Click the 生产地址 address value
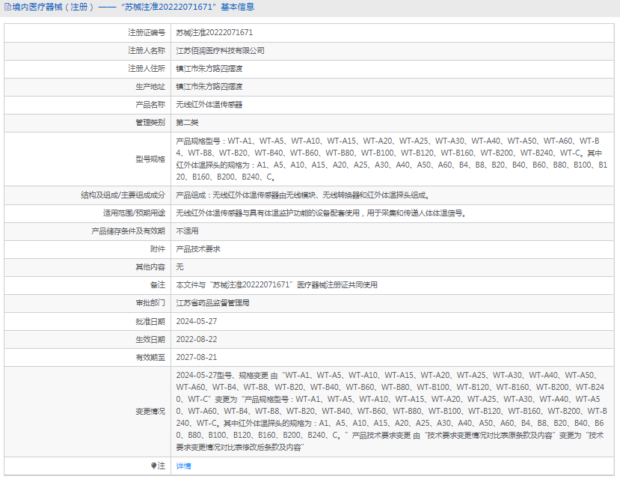The image size is (620, 479). (x=209, y=87)
